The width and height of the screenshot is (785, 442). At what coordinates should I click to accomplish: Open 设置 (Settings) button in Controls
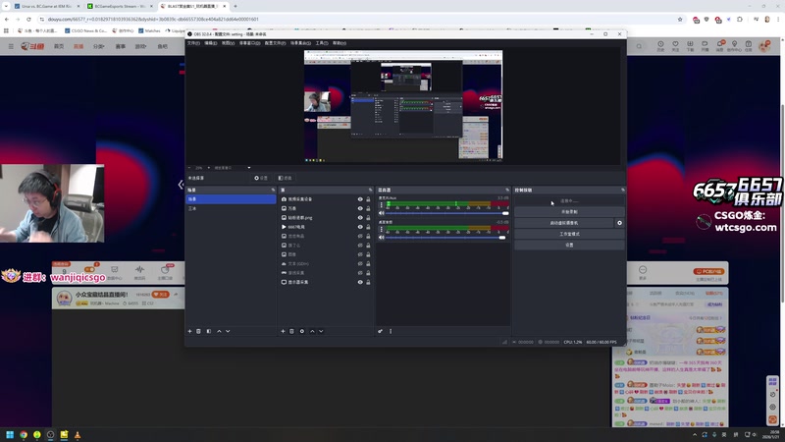569,245
